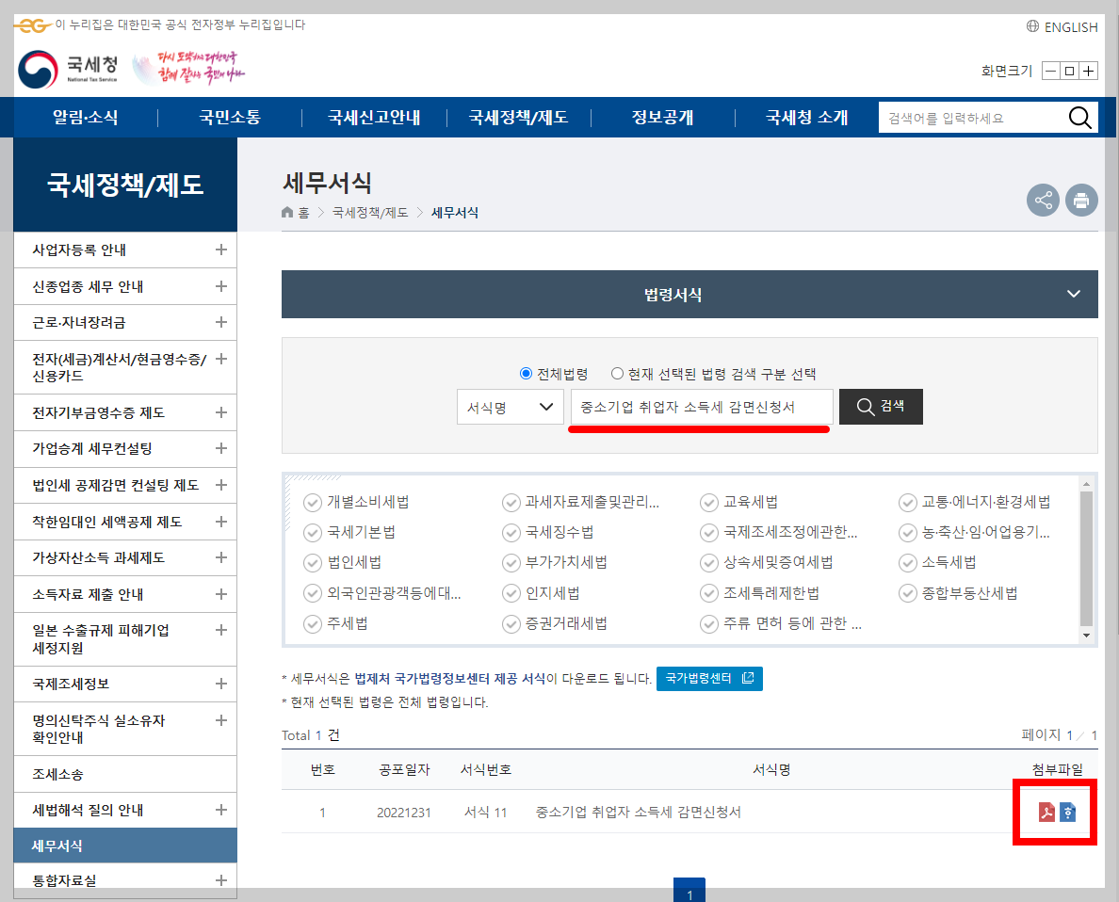Check the 종합부동산세법 law option
This screenshot has width=1119, height=902.
[x=908, y=594]
